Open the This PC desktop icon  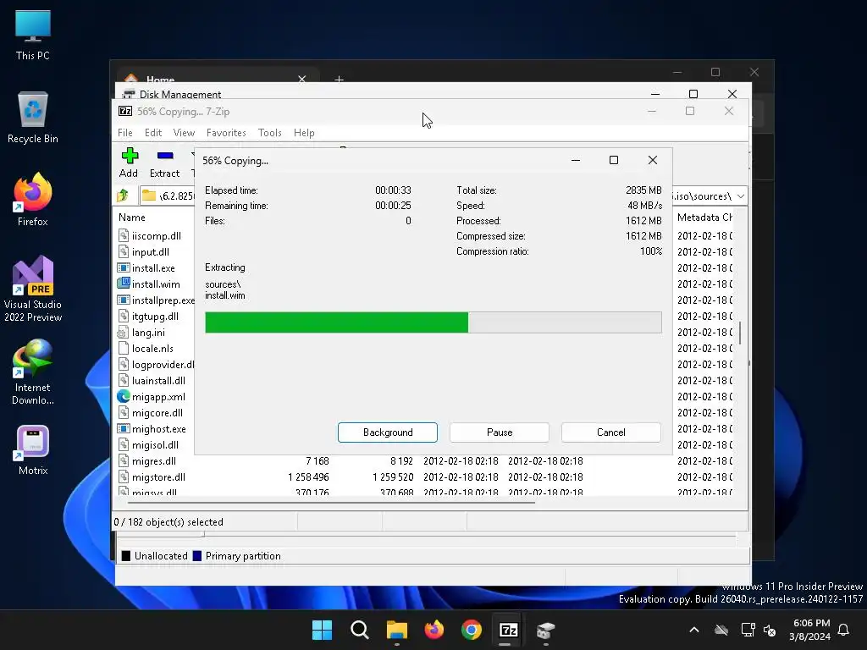(33, 35)
